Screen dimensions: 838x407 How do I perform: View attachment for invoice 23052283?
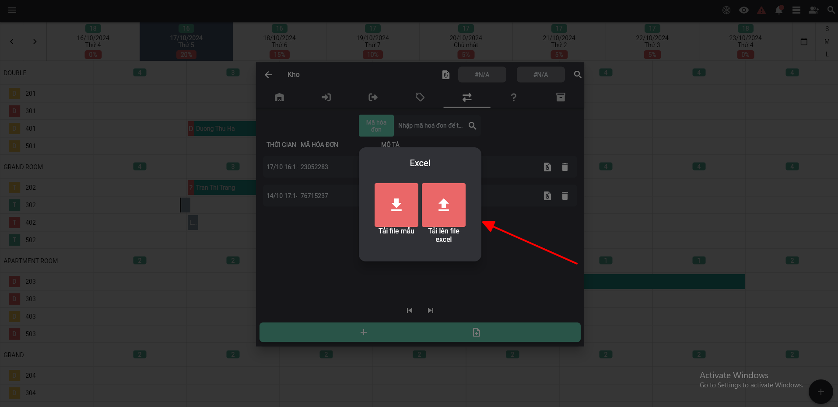click(x=547, y=167)
